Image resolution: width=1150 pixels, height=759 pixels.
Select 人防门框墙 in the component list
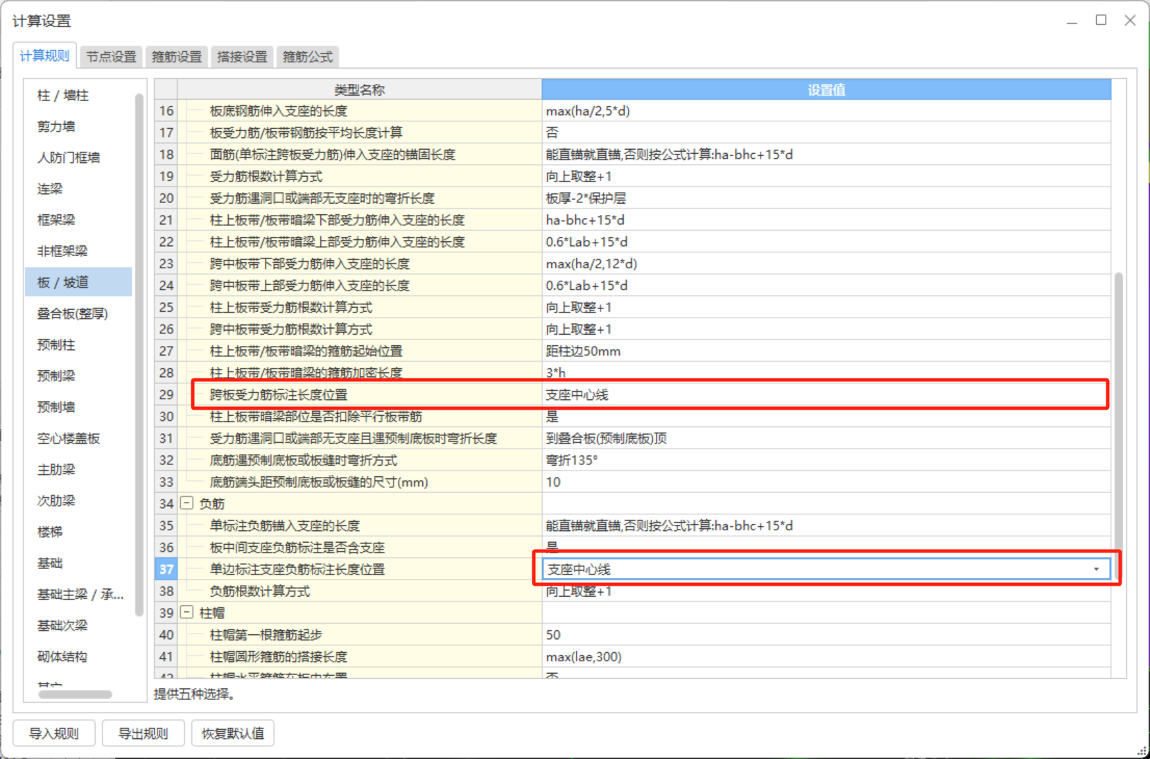[x=78, y=157]
